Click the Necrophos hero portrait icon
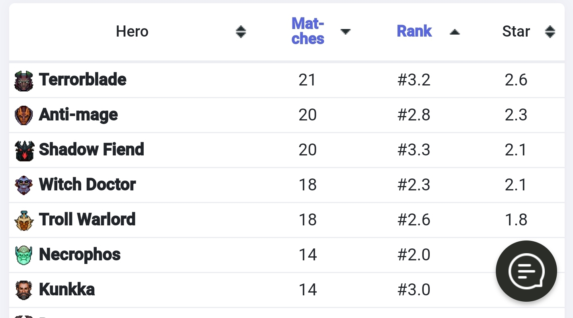This screenshot has height=318, width=573. [x=24, y=255]
